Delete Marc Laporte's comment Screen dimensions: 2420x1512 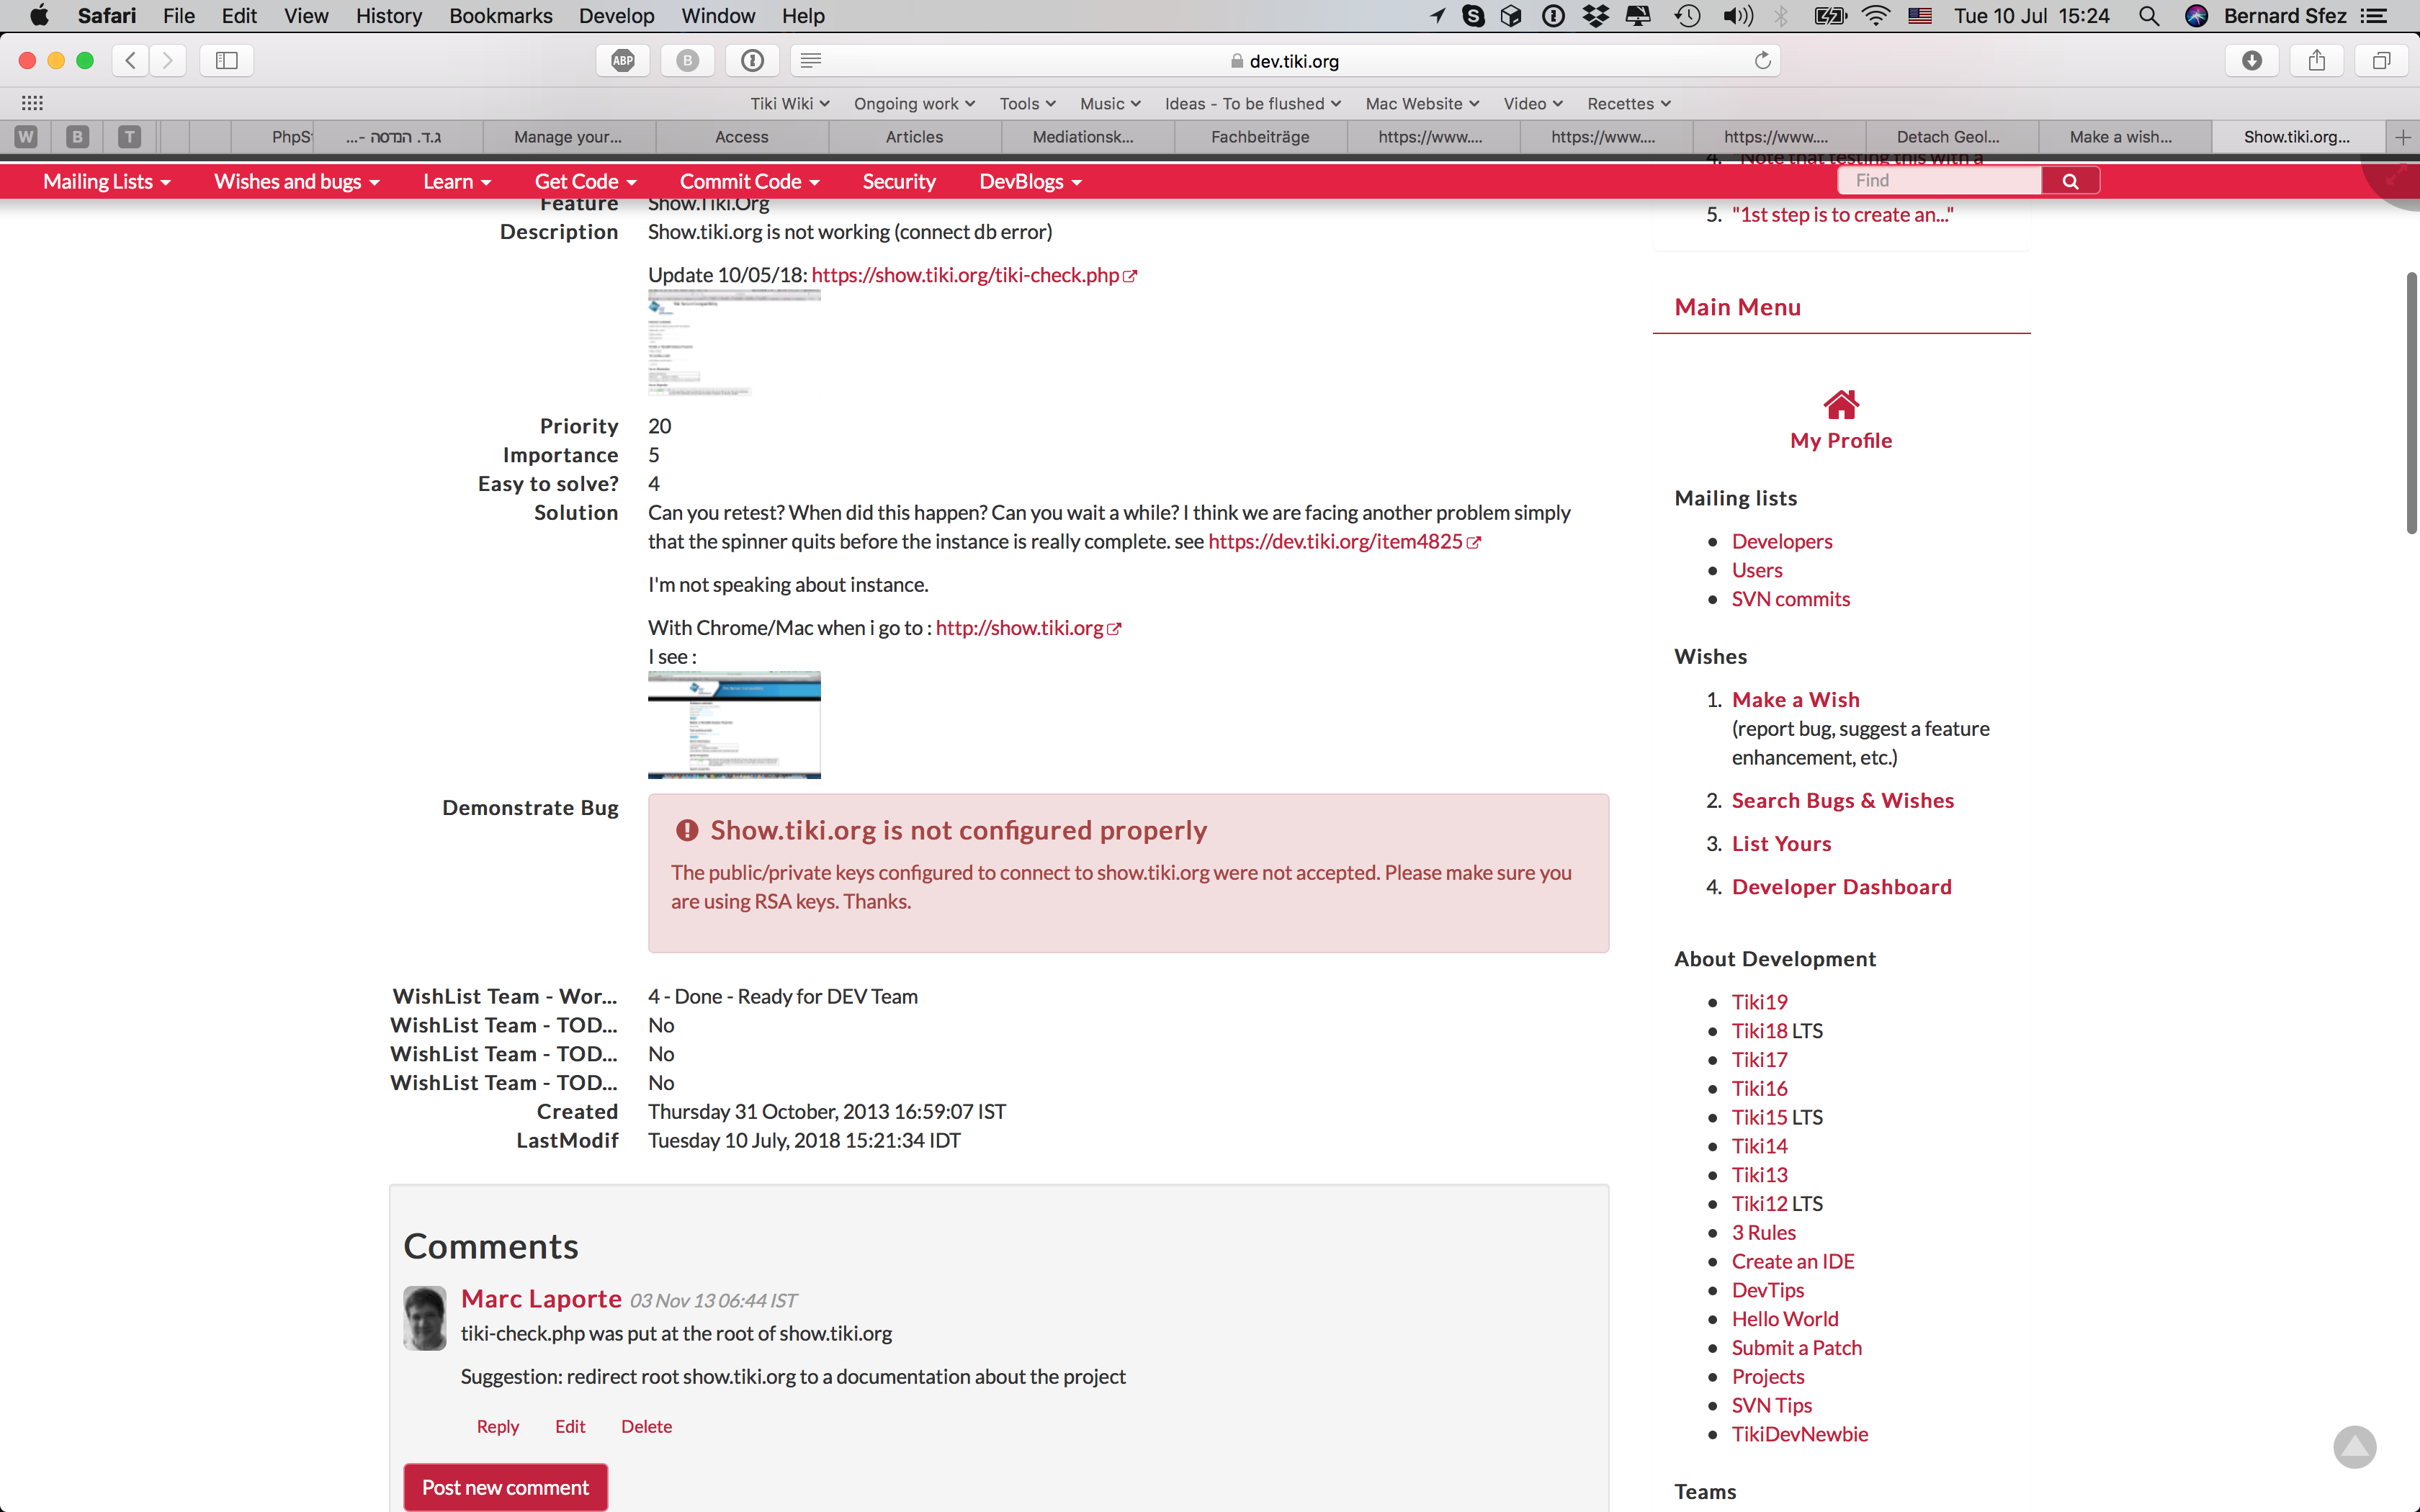[x=646, y=1426]
